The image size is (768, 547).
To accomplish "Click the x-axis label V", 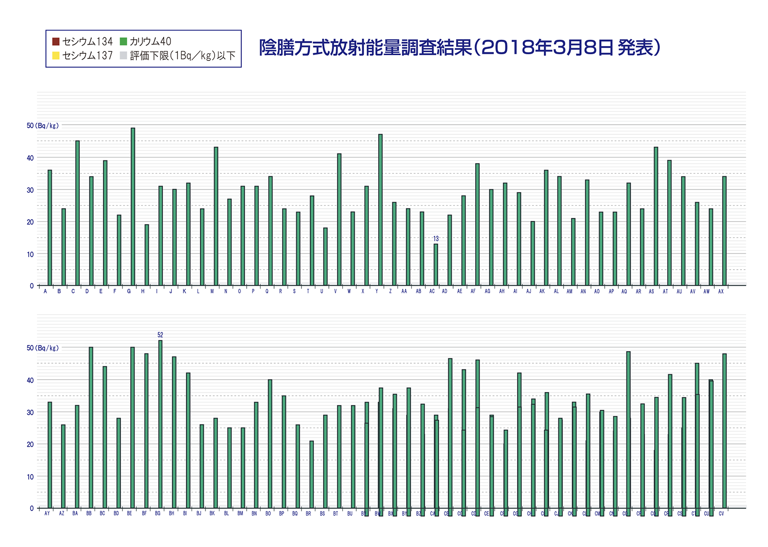I will [336, 291].
